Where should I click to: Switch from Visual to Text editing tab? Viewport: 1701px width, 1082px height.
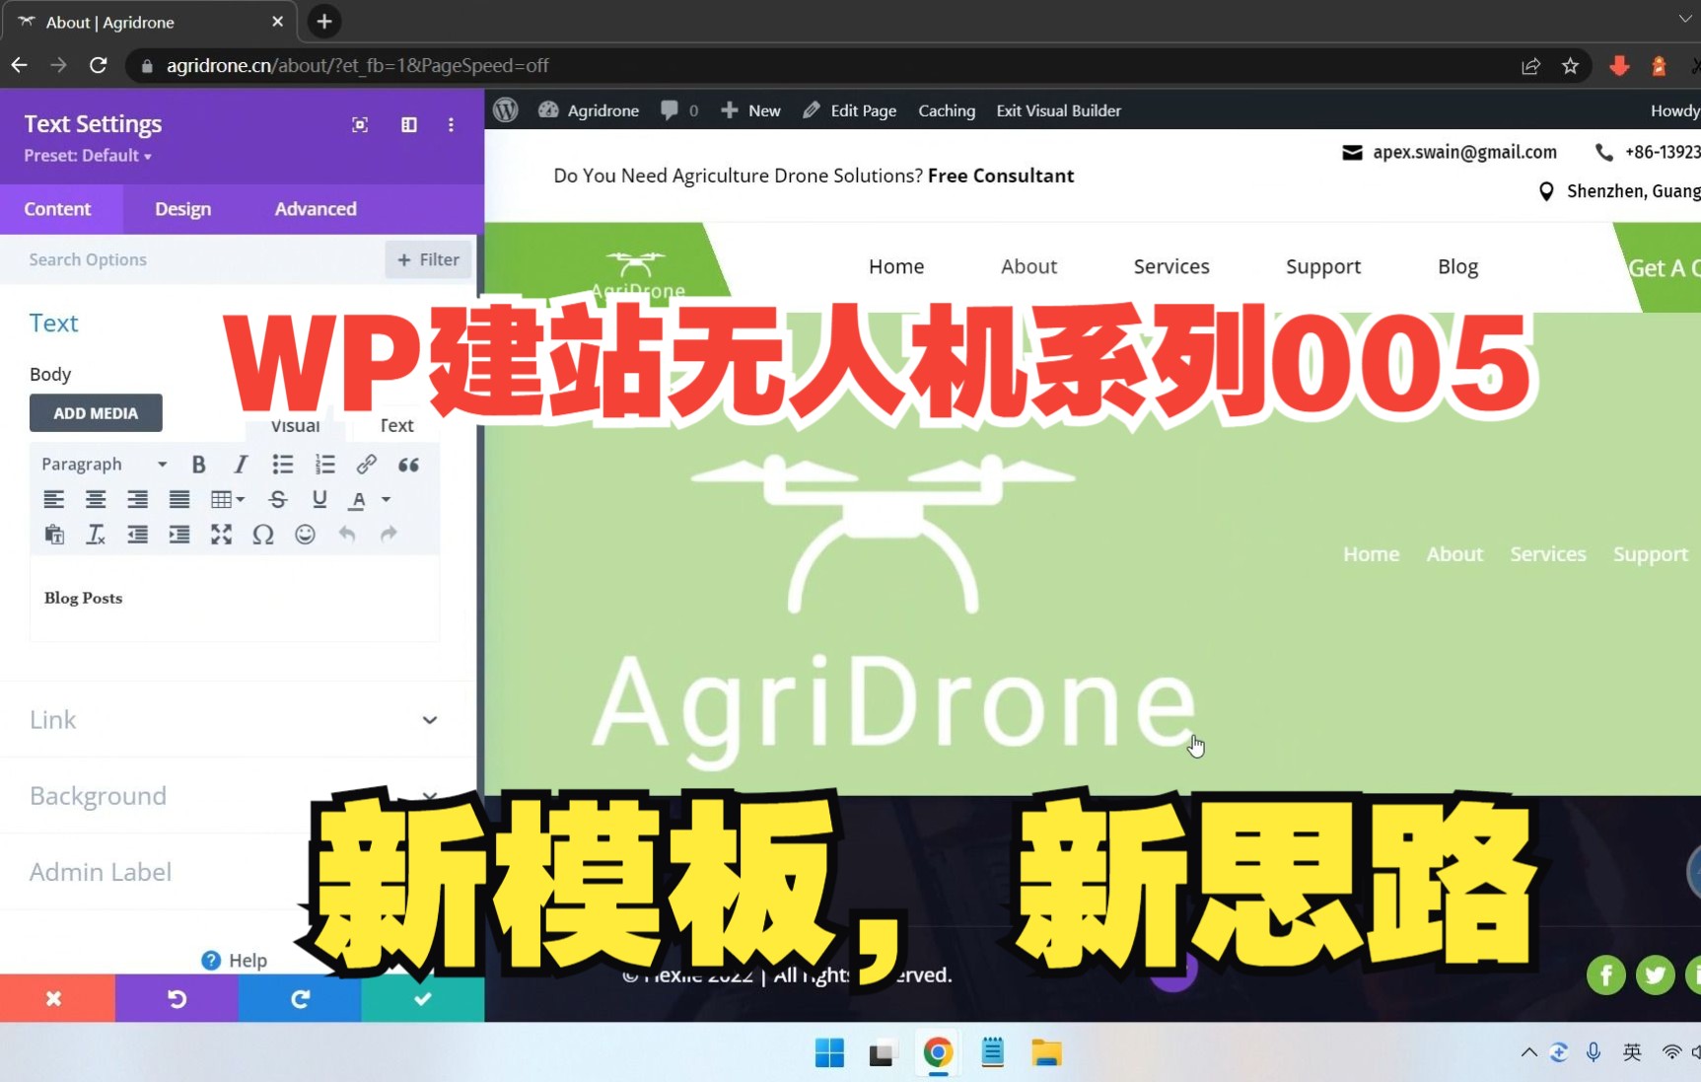click(395, 425)
